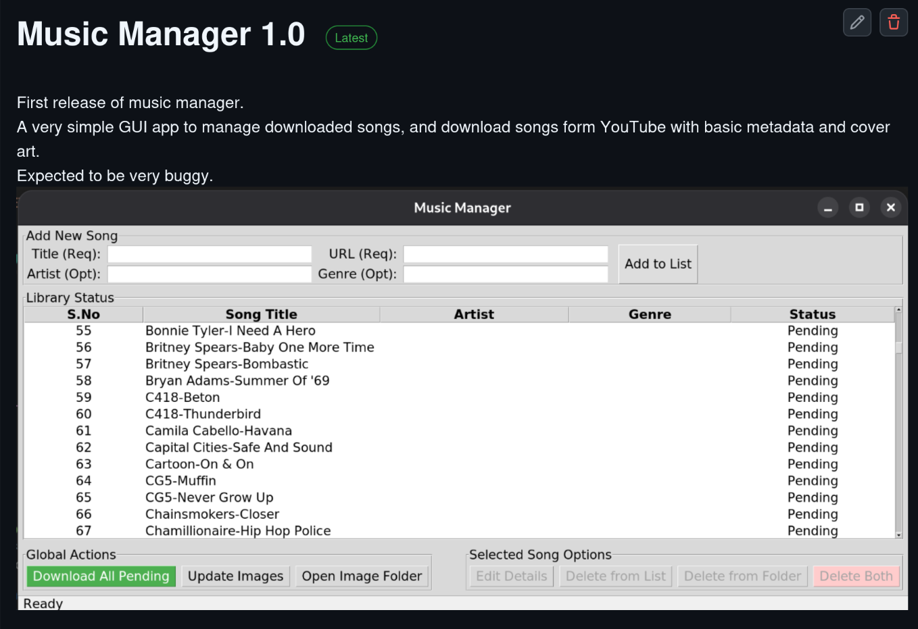Screen dimensions: 918x629
Task: Open Image Folder via button
Action: point(362,576)
